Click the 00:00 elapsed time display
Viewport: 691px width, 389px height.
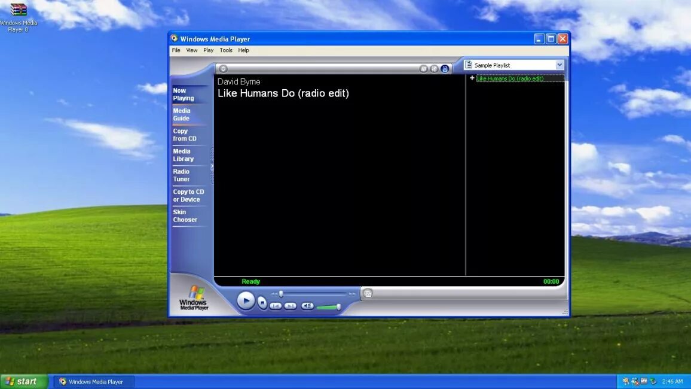coord(551,281)
